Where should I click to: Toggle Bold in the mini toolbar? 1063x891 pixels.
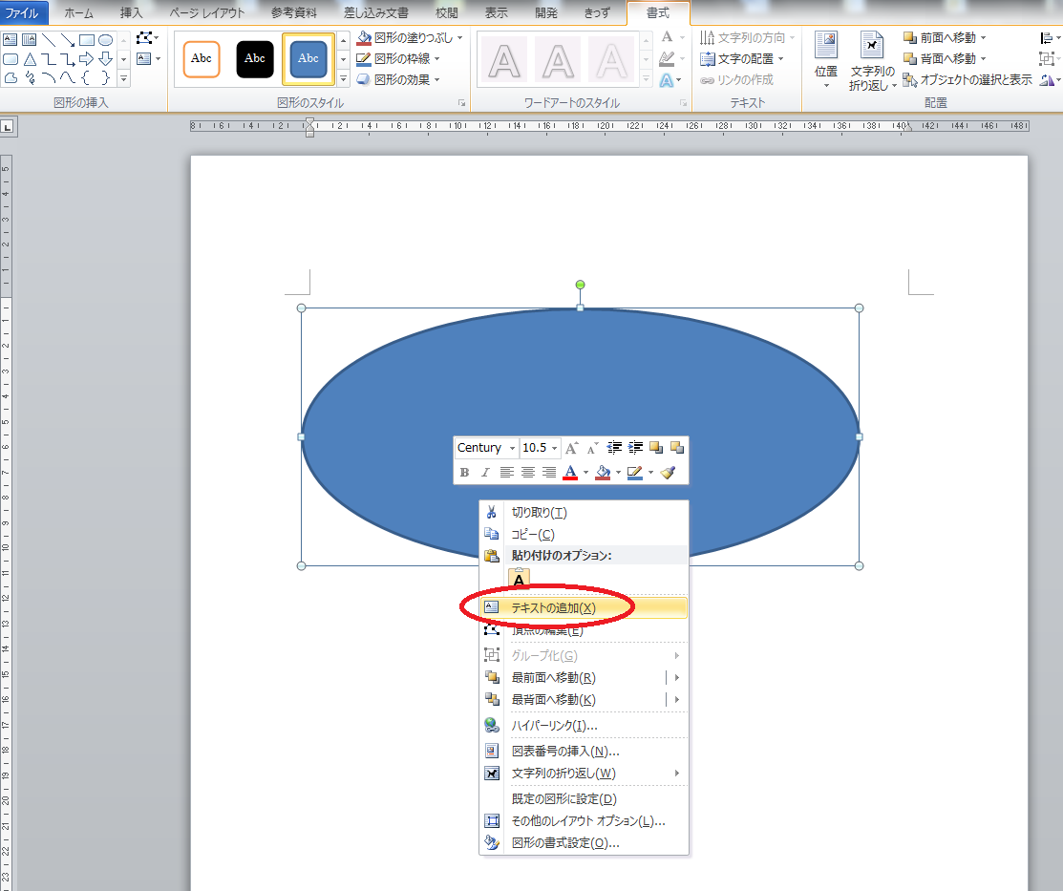pyautogui.click(x=464, y=473)
